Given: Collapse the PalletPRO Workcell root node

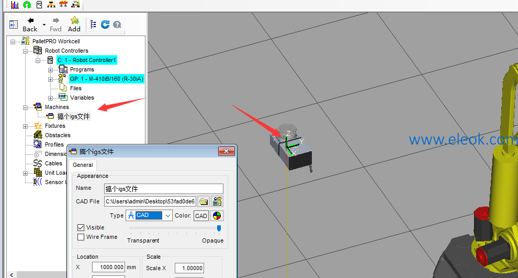Looking at the screenshot, I should click(13, 42).
